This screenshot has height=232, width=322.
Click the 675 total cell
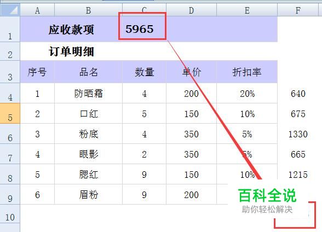click(298, 114)
